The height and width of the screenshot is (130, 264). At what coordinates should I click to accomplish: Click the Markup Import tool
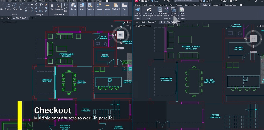tap(166, 12)
